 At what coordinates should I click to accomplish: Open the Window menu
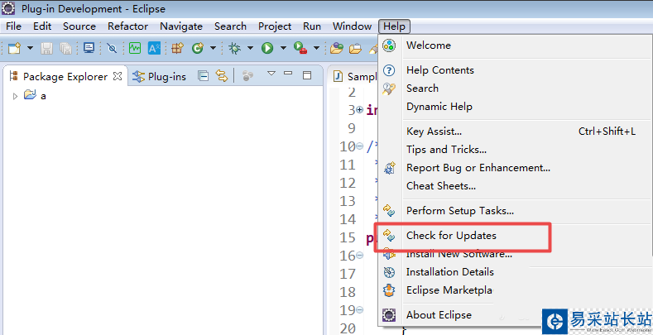coord(352,26)
